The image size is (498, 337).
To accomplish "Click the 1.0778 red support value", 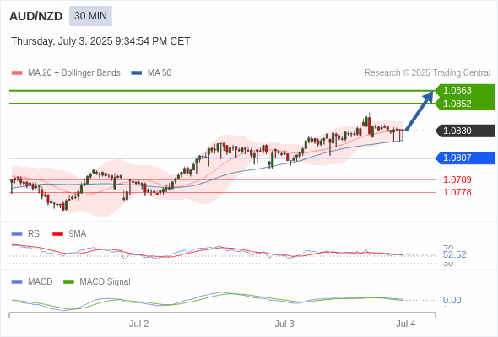I will pos(457,192).
